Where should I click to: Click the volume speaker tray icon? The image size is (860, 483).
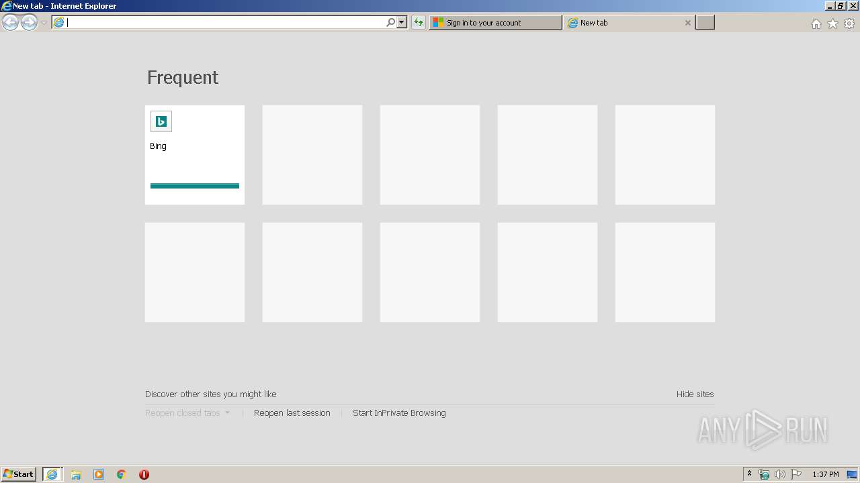click(780, 474)
